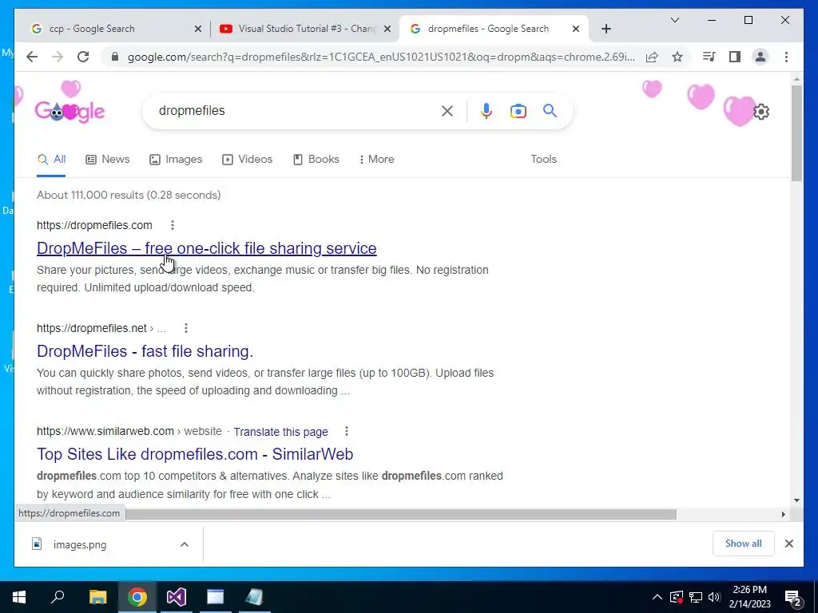Open options dots next to dropmefiles.com result
The width and height of the screenshot is (818, 613).
[173, 225]
